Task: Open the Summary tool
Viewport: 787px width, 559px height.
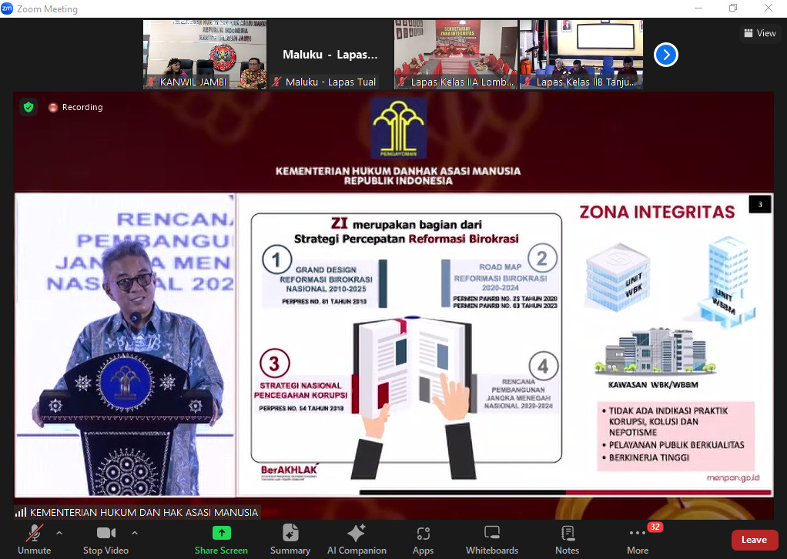Action: 290,540
